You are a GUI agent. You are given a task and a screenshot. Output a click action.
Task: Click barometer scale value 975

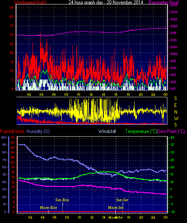(x=173, y=89)
